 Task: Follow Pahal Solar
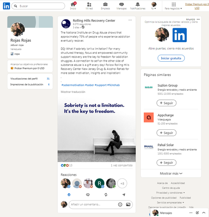(166, 163)
